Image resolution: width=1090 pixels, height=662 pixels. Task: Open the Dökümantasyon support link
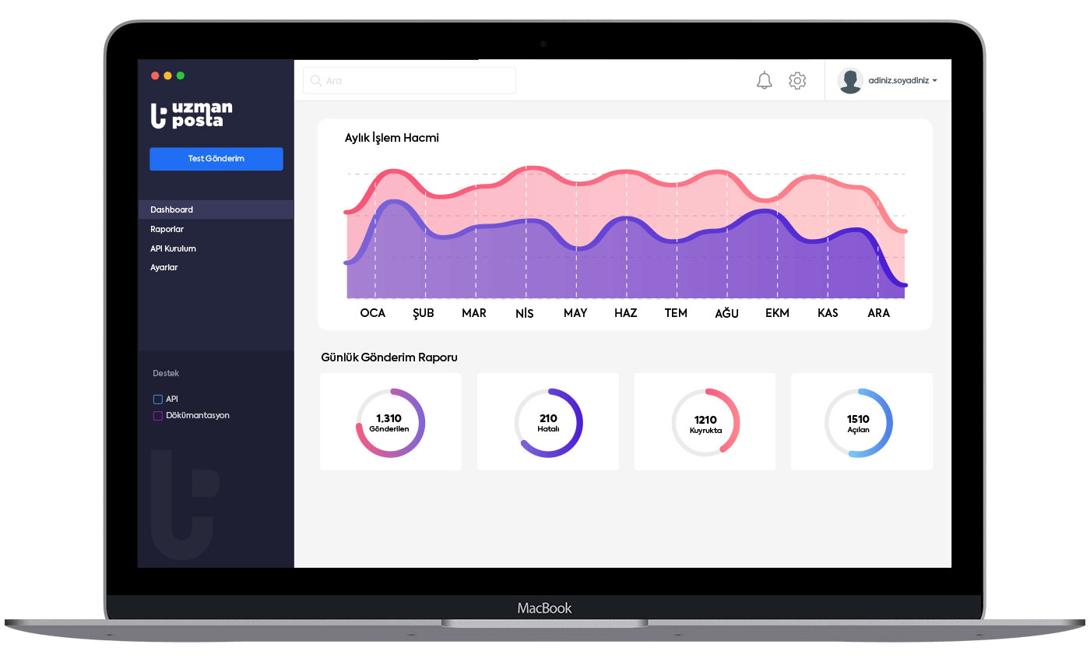(x=198, y=416)
